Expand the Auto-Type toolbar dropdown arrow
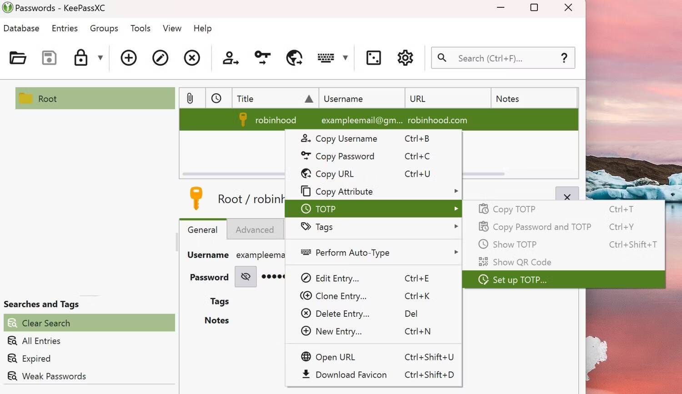 [x=345, y=58]
